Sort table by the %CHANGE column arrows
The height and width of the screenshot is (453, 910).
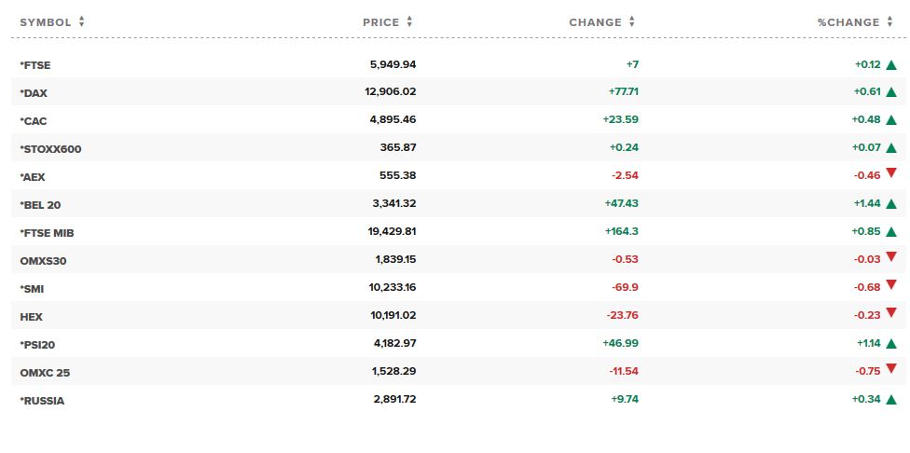point(889,22)
